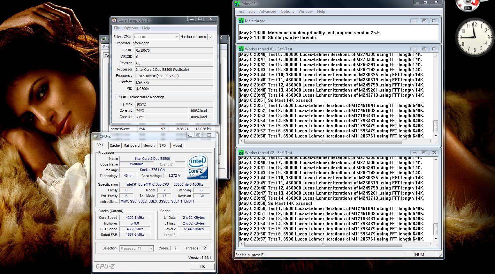Open the File menu in Core Temp

pyautogui.click(x=117, y=28)
